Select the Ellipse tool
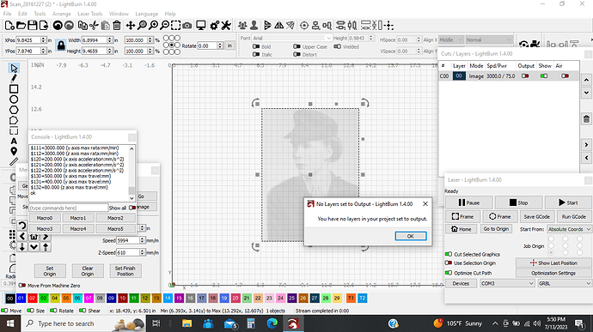593x332 pixels. [x=14, y=100]
